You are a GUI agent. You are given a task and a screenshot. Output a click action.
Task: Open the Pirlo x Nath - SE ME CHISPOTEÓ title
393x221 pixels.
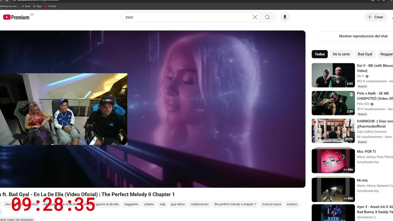click(x=375, y=96)
